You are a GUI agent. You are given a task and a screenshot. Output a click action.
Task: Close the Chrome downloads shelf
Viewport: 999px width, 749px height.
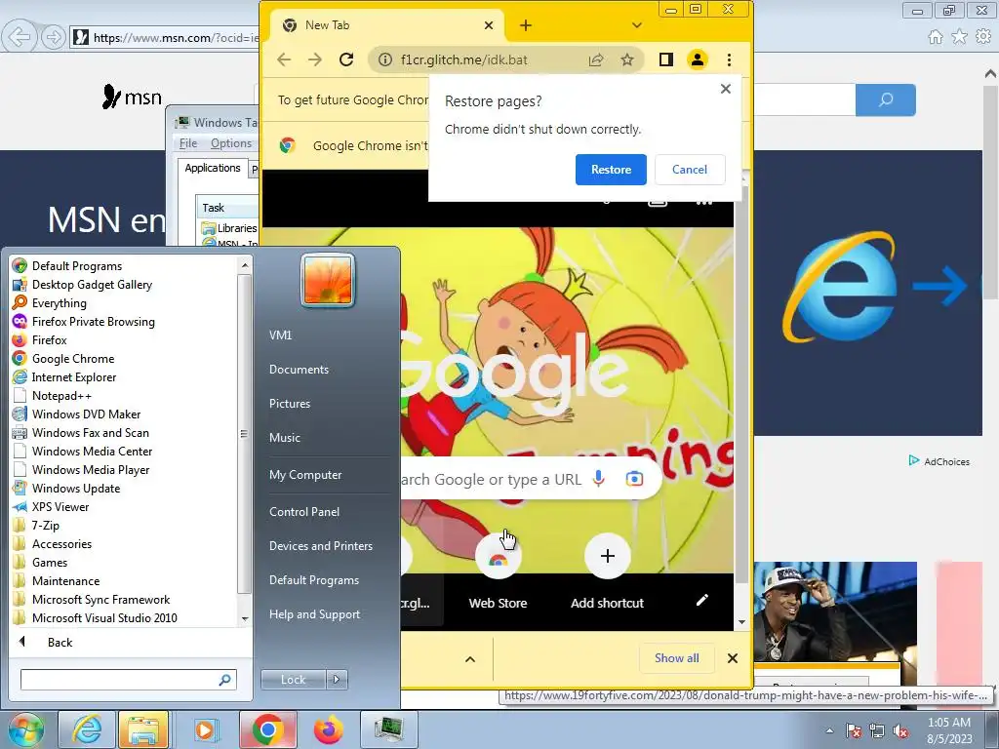click(x=733, y=658)
